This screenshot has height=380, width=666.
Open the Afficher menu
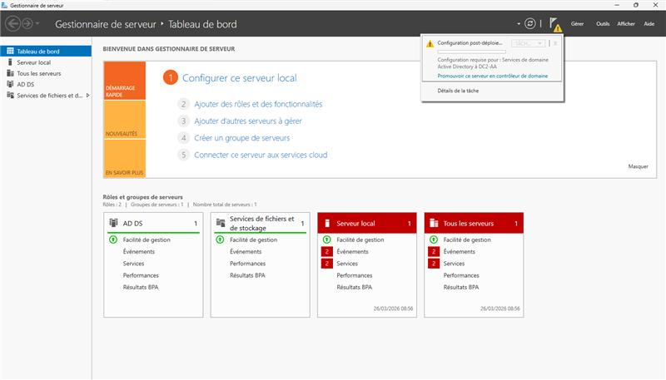(x=626, y=24)
